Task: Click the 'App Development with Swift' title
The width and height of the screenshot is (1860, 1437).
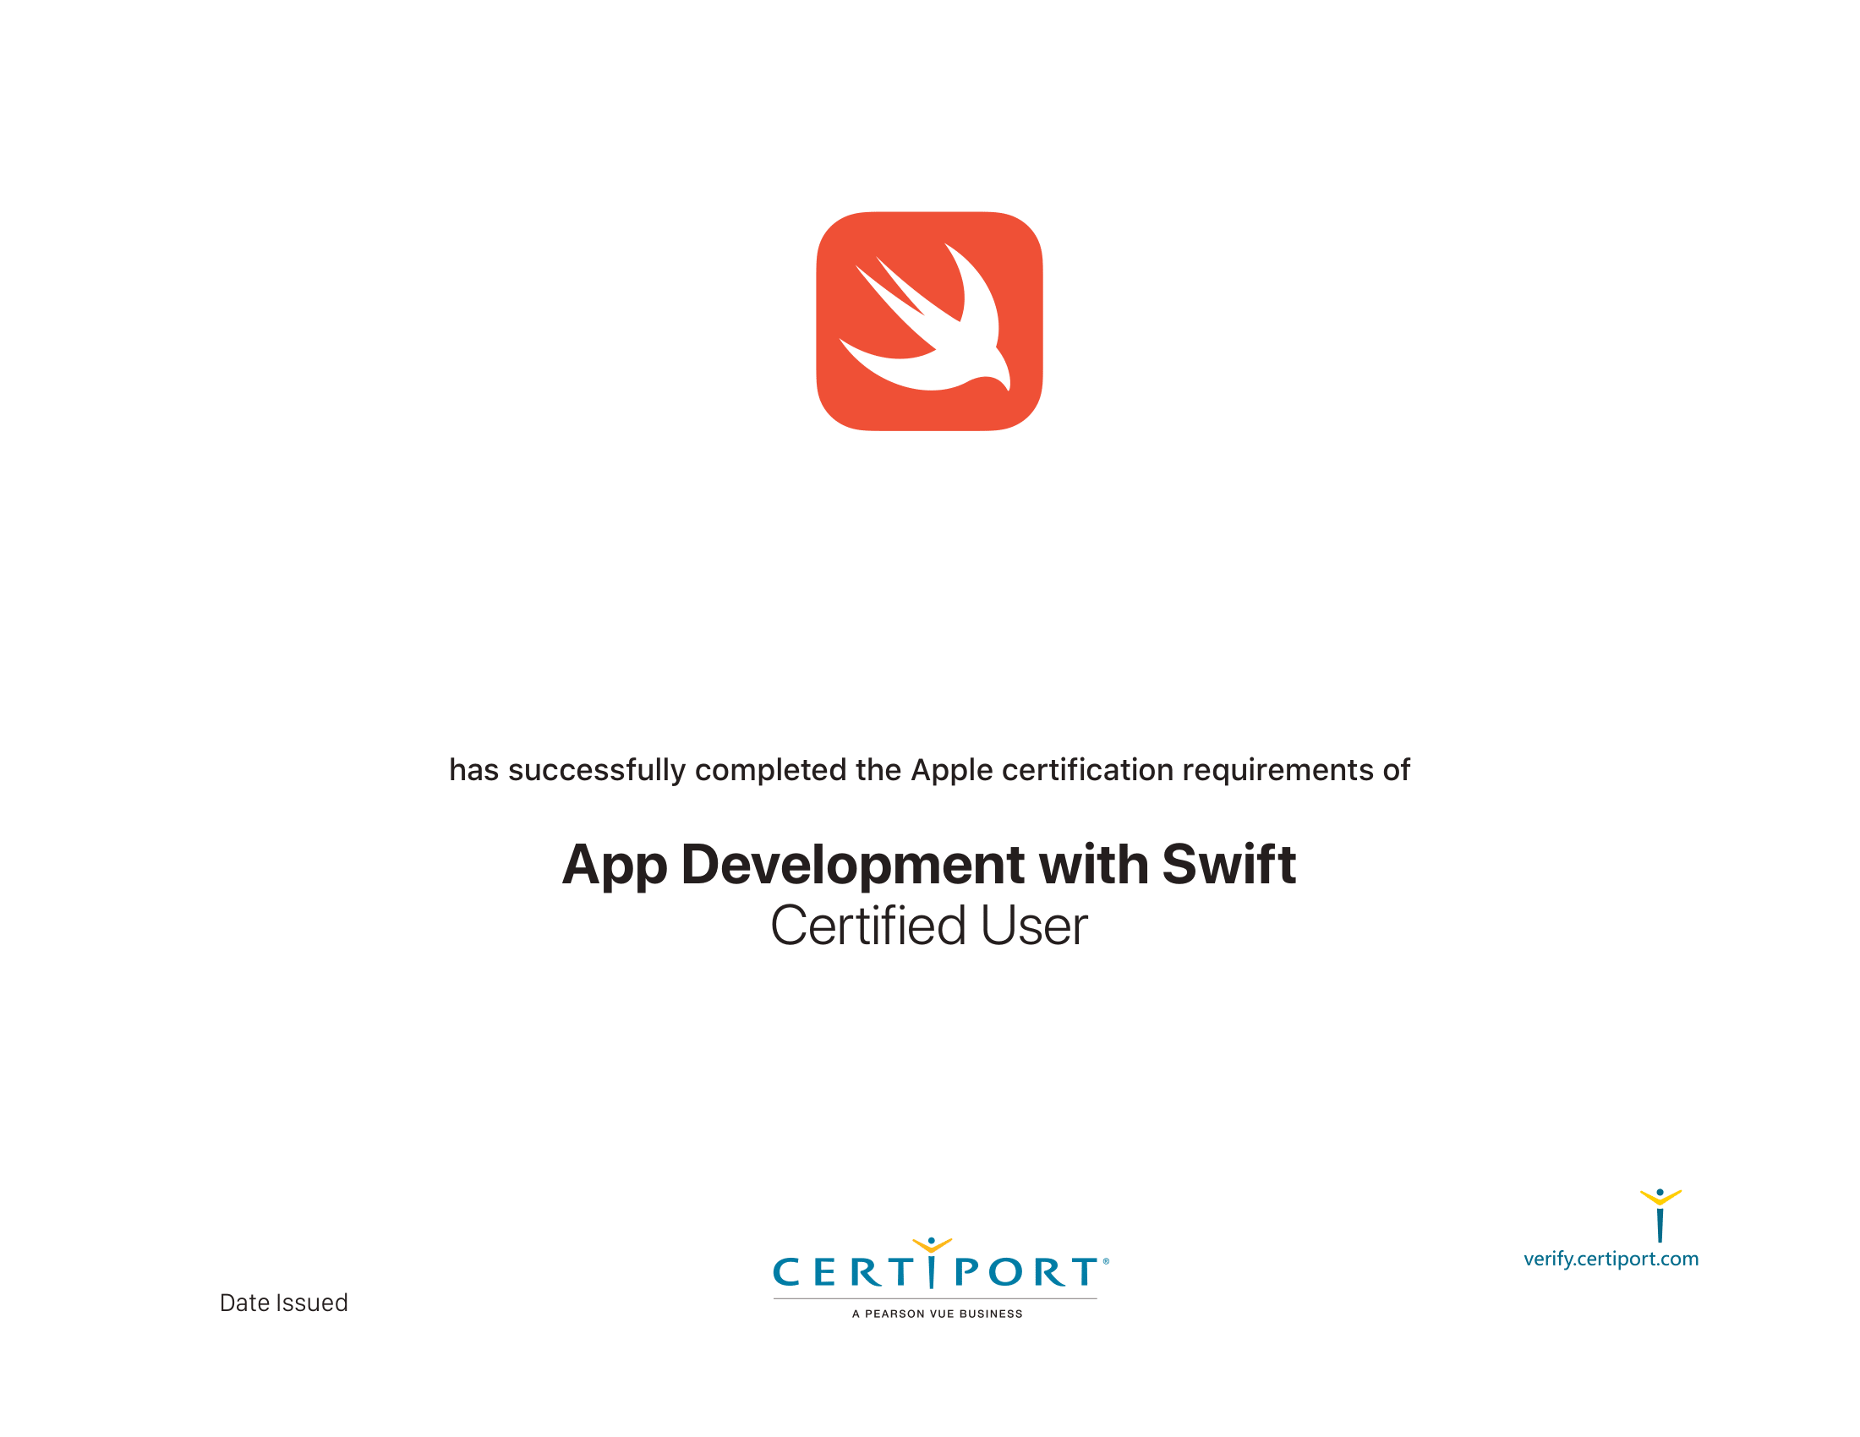Action: tap(928, 866)
